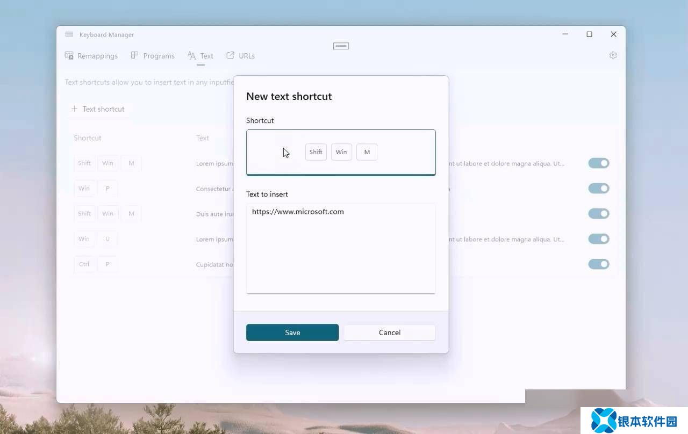Click the Win key chip in Shortcut box
The image size is (688, 434).
(341, 152)
